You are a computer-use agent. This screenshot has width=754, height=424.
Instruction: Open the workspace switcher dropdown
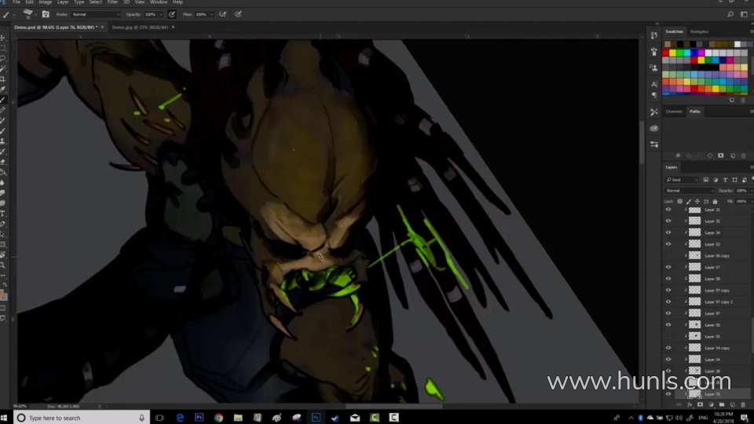click(x=744, y=14)
